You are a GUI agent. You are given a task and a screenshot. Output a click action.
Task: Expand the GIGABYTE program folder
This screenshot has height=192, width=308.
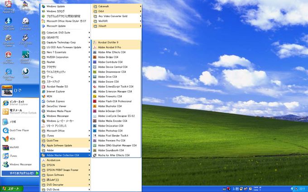tap(65, 37)
